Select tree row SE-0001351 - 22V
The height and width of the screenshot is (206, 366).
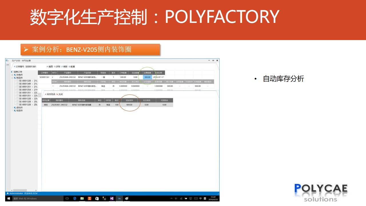[x=27, y=96]
